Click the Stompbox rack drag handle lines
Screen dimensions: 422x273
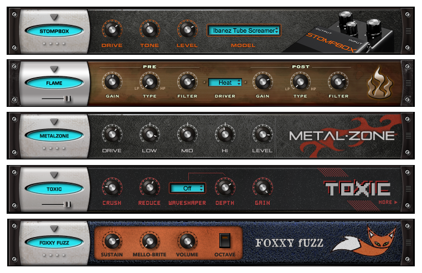pos(408,31)
